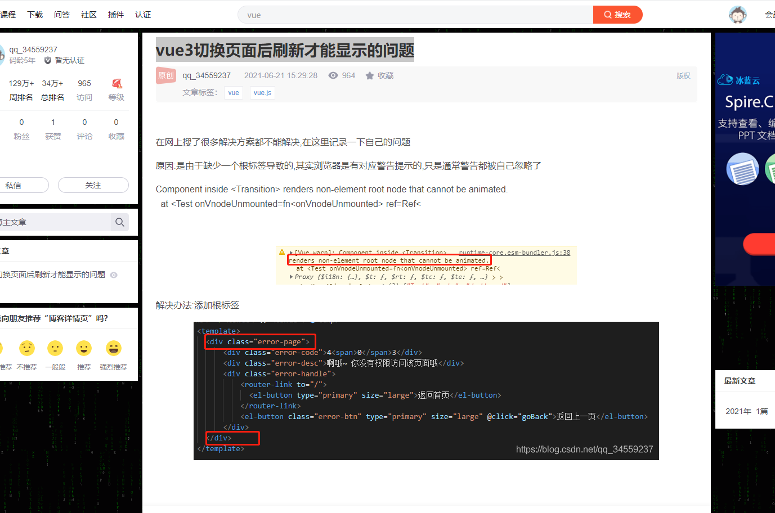Click the eye view count icon near 964
This screenshot has width=775, height=513.
pyautogui.click(x=333, y=75)
